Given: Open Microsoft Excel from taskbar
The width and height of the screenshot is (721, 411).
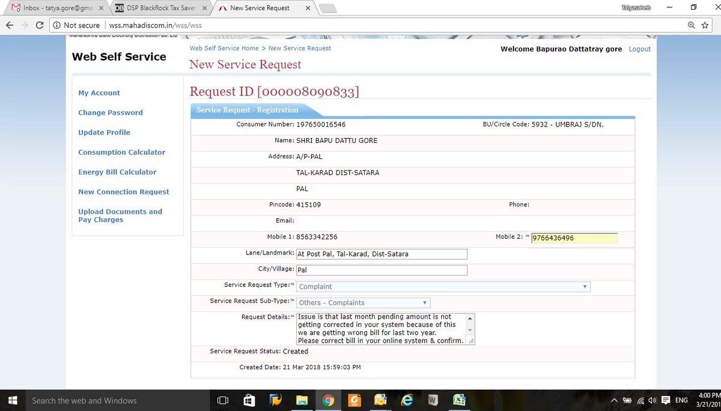Looking at the screenshot, I should [459, 400].
